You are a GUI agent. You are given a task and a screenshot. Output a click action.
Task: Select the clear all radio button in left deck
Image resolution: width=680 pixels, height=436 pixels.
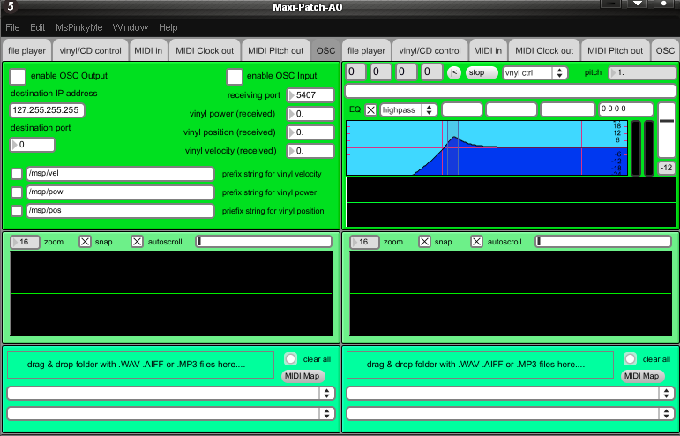tap(290, 359)
